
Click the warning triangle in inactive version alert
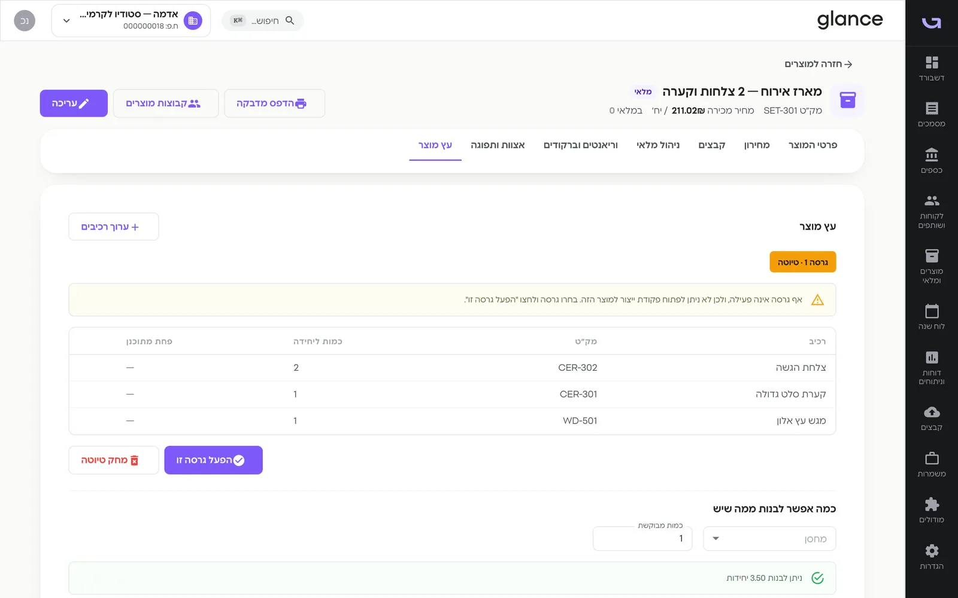817,300
